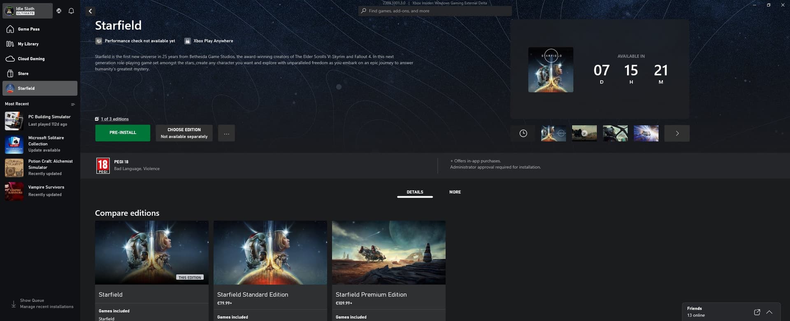This screenshot has width=790, height=321.
Task: Open Game Pass home in sidebar
Action: (x=29, y=29)
